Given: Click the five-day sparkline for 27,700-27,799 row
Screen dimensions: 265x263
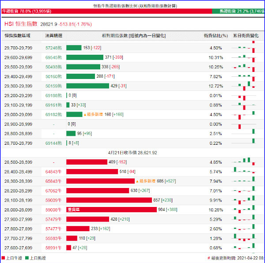Looking at the screenshot, I should click(244, 237).
